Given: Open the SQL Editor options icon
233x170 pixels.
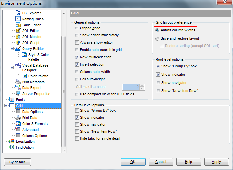Looking at the screenshot, I should click(18, 31).
